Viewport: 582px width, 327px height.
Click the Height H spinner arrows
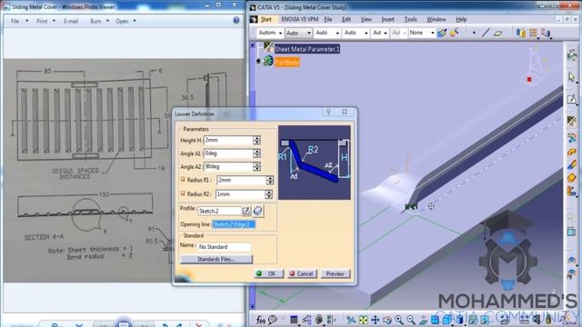click(256, 140)
